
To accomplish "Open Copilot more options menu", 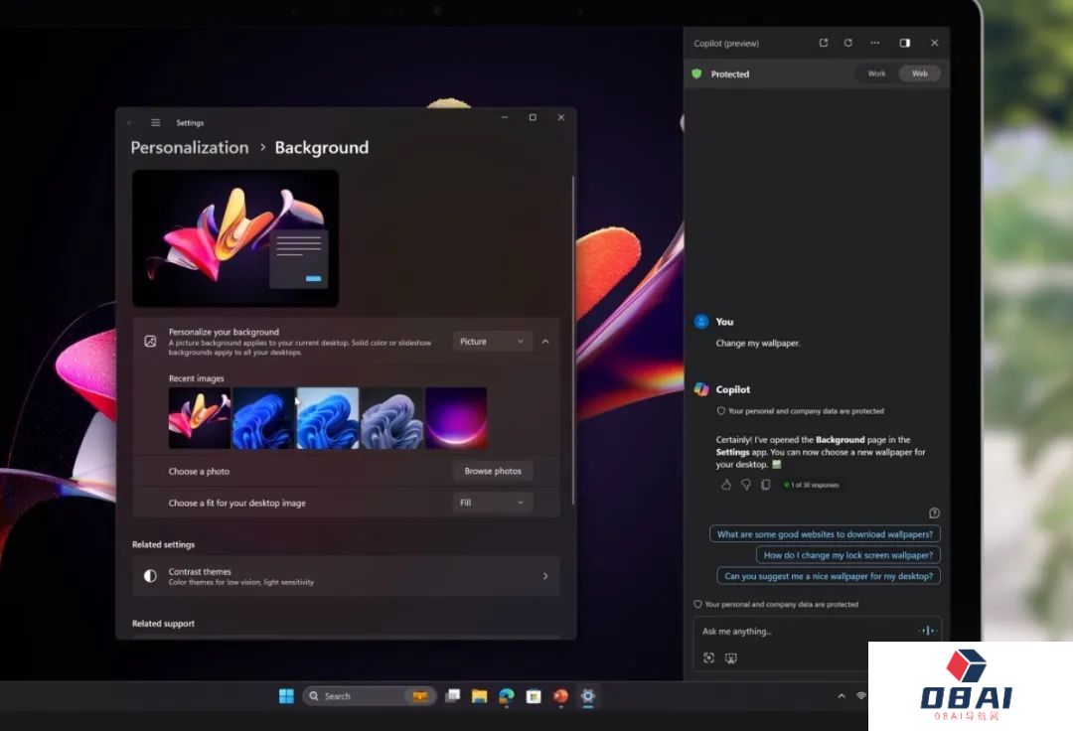I will [874, 43].
